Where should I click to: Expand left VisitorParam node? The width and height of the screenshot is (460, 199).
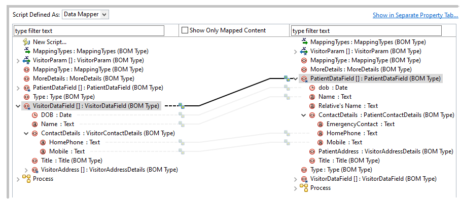tap(18, 61)
